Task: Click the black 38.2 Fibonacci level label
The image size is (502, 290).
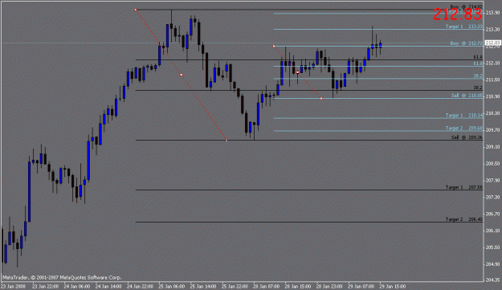Action: tap(478, 88)
